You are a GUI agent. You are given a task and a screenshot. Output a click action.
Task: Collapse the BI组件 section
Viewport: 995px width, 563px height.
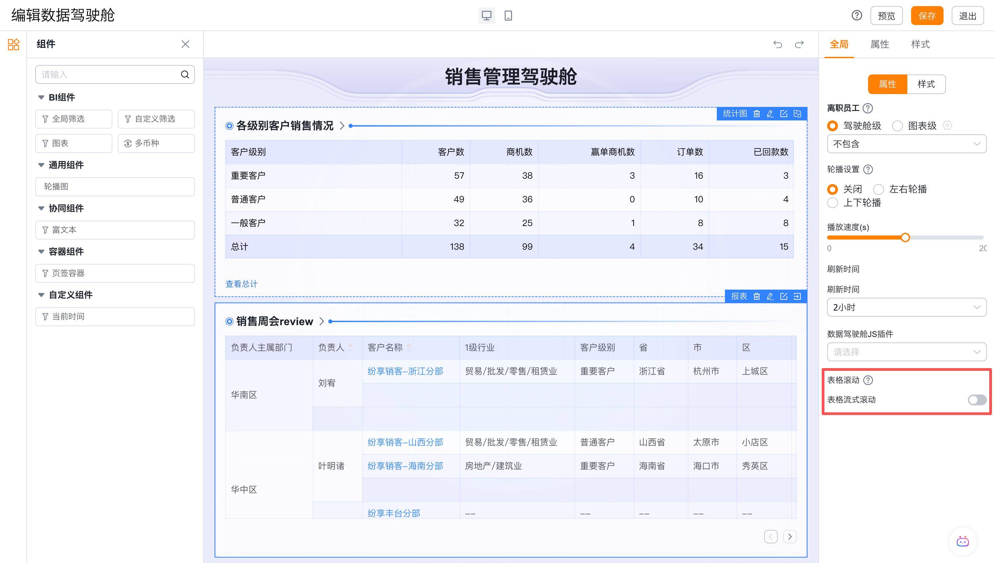41,97
